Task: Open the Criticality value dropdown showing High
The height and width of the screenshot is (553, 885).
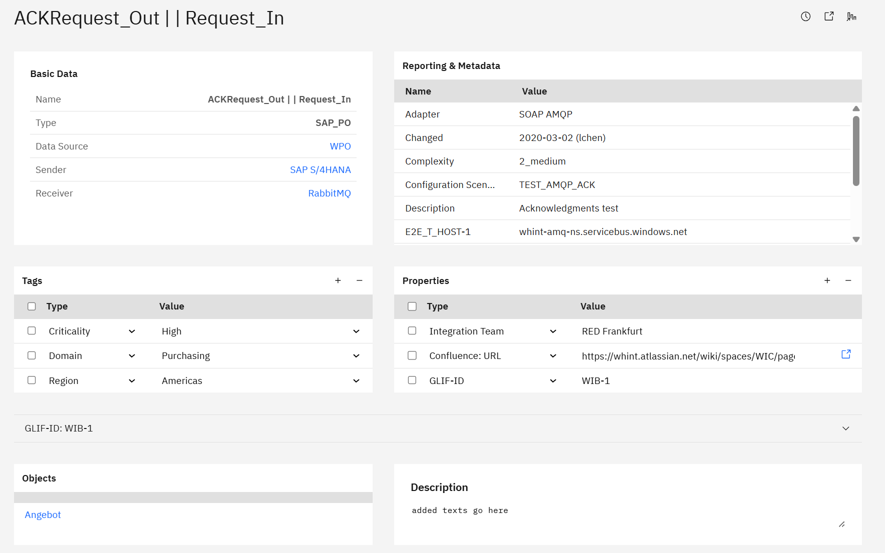Action: pyautogui.click(x=356, y=331)
